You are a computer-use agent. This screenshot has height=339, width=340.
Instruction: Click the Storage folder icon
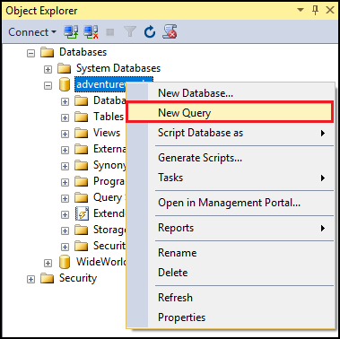tap(81, 230)
